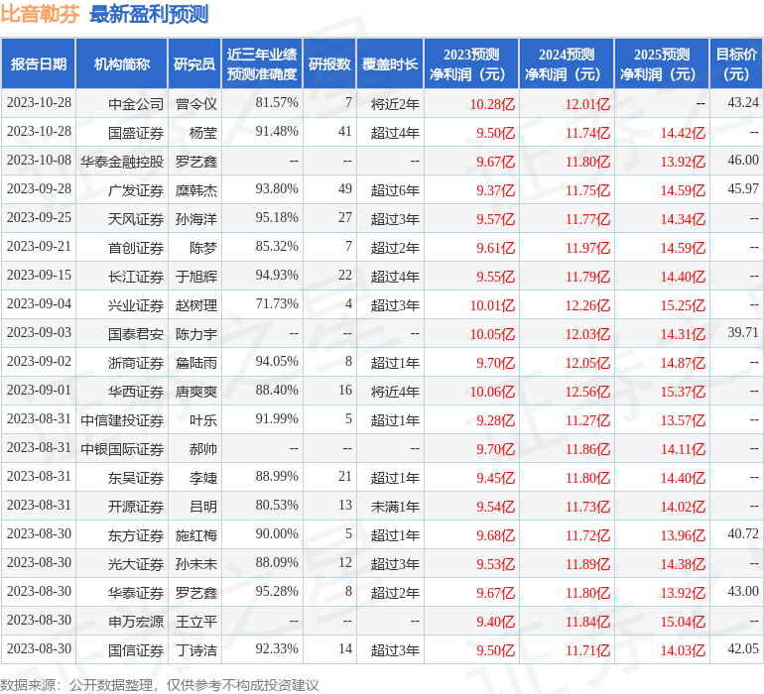Click researcher name 糜韩杰
This screenshot has height=694, width=764.
(x=195, y=190)
